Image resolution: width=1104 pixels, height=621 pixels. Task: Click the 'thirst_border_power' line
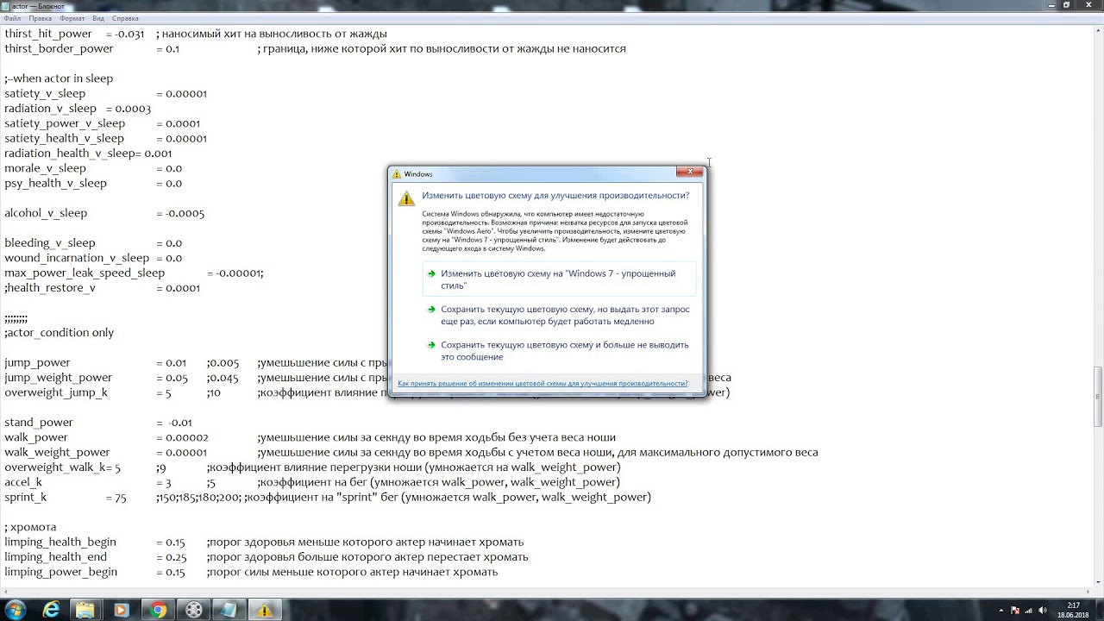pyautogui.click(x=315, y=49)
